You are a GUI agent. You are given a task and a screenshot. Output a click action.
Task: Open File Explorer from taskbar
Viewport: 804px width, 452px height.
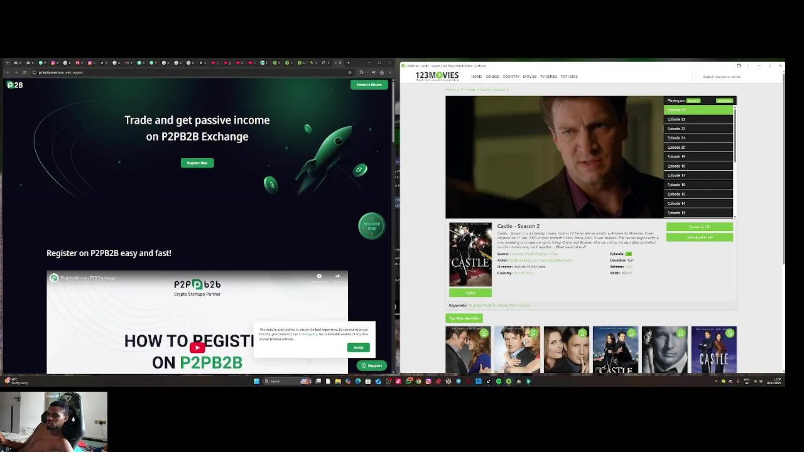[338, 381]
